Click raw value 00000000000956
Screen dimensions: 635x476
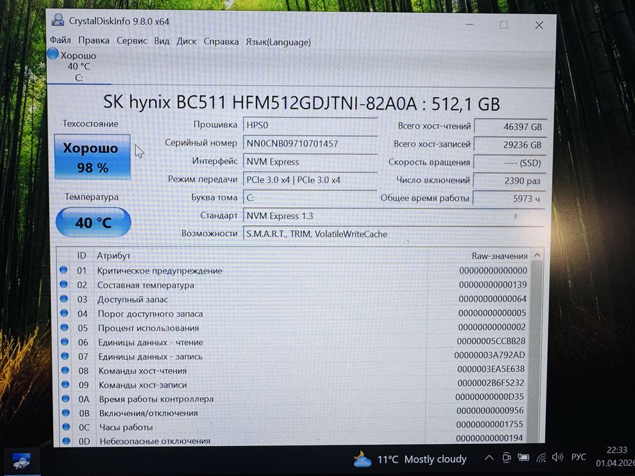click(489, 411)
